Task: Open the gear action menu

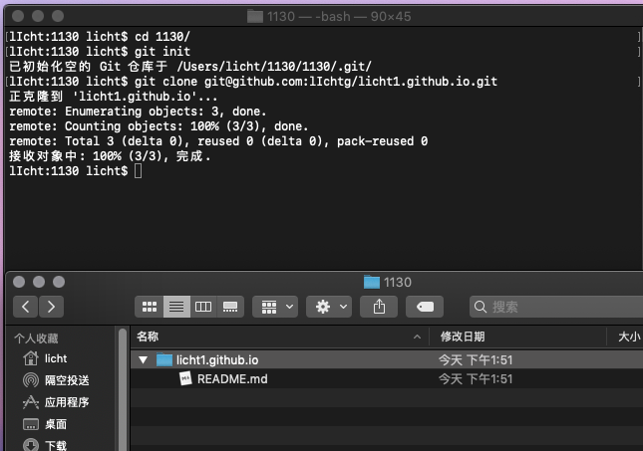Action: coord(329,307)
